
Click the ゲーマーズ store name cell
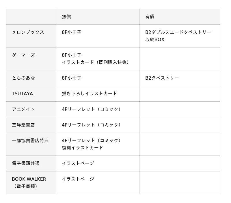23,55
